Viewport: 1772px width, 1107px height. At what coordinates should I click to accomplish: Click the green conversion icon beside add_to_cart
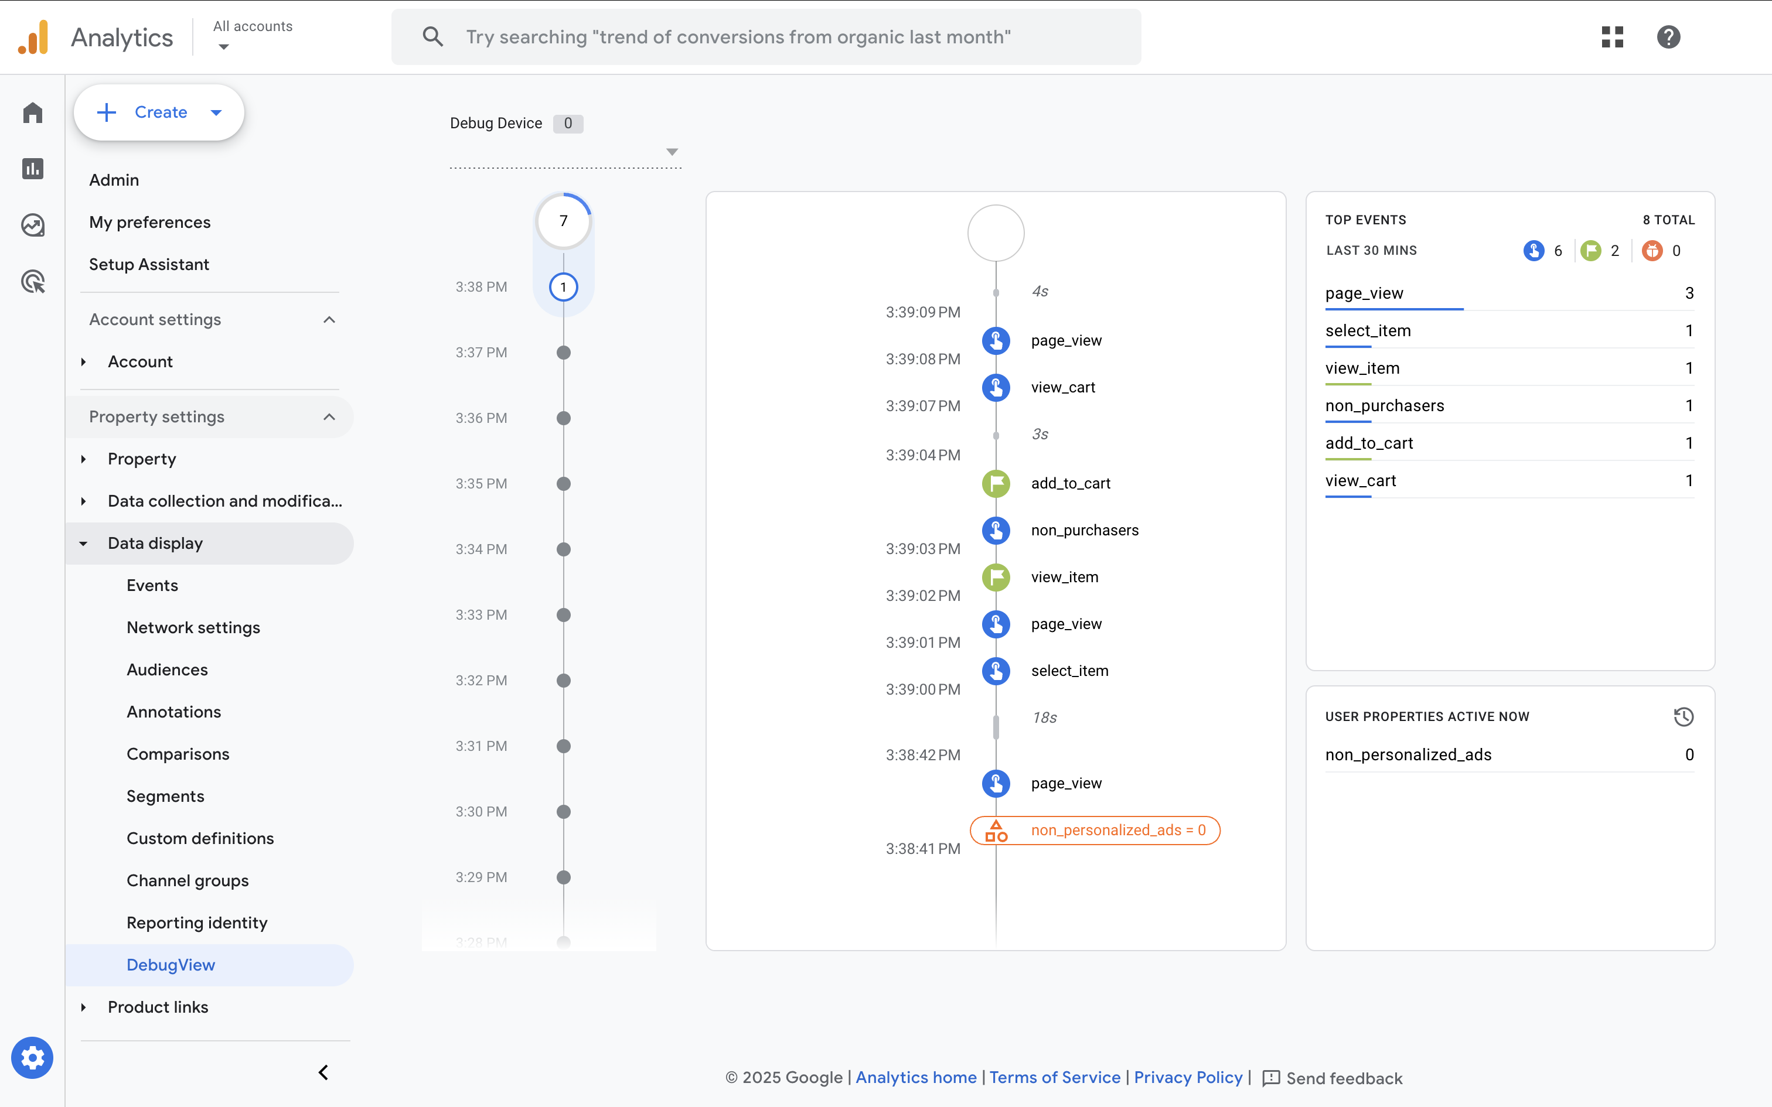coord(996,483)
